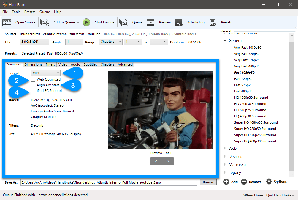Open the Angle dropdown
This screenshot has width=298, height=200.
pos(74,42)
